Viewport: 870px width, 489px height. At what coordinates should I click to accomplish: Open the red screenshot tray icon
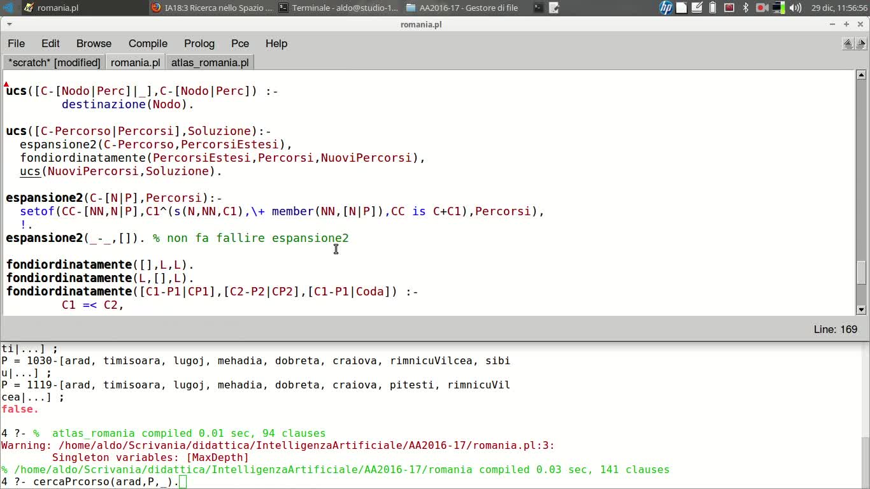coord(729,8)
